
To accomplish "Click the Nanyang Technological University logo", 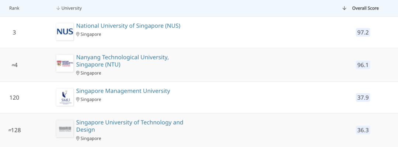I will 65,64.
